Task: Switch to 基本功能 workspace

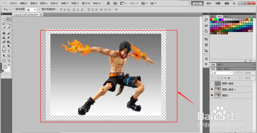Action: pyautogui.click(x=197, y=3)
